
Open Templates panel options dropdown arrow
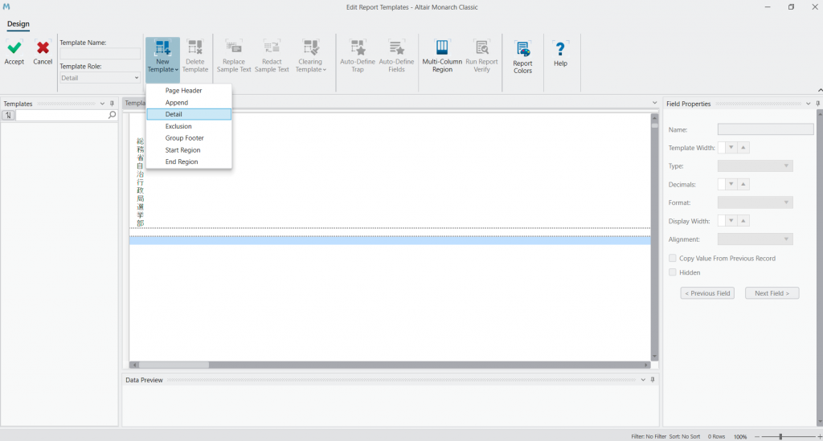102,104
